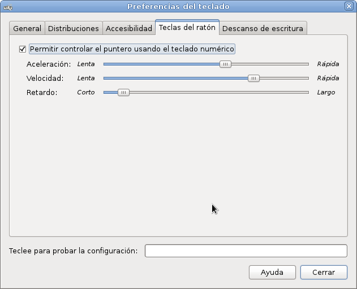The width and height of the screenshot is (357, 289).
Task: Click the Retardo slider handle
Action: [x=123, y=92]
